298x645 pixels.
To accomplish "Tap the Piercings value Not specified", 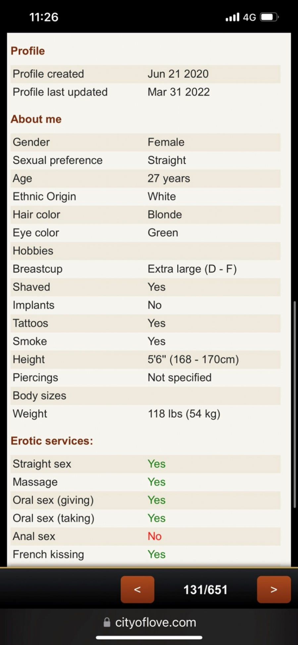I will 179,378.
